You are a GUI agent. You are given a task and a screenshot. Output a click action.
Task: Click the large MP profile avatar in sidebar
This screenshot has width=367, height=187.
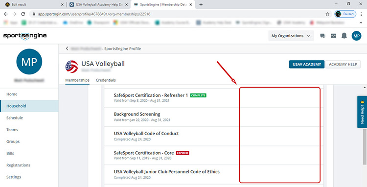click(x=29, y=62)
